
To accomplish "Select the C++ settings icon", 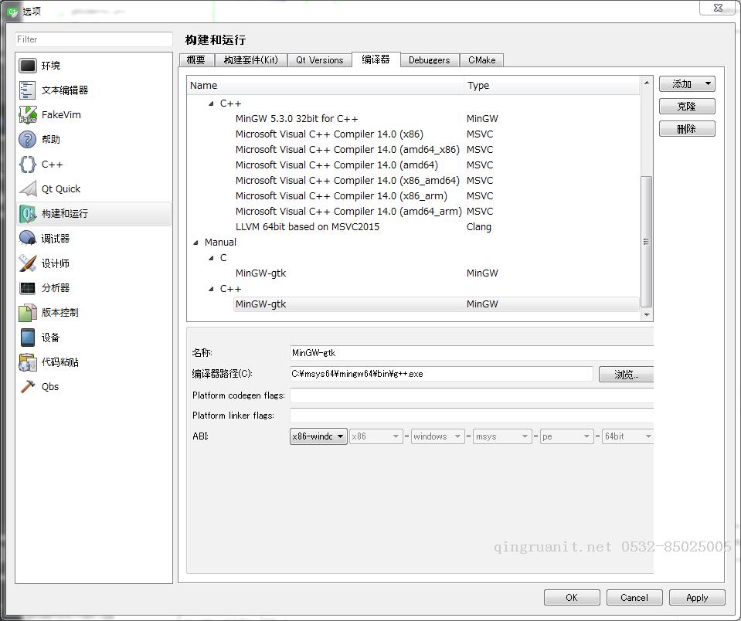I will coord(29,164).
